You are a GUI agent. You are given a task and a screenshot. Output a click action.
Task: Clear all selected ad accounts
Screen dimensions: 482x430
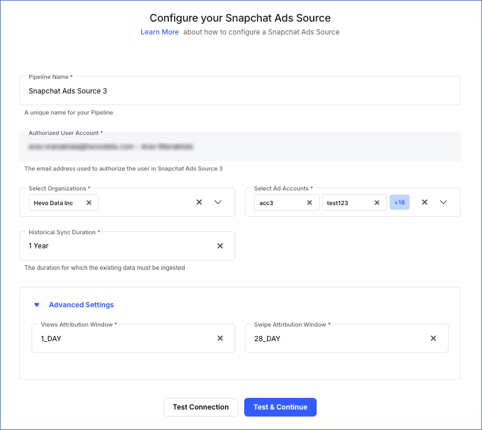pos(425,202)
